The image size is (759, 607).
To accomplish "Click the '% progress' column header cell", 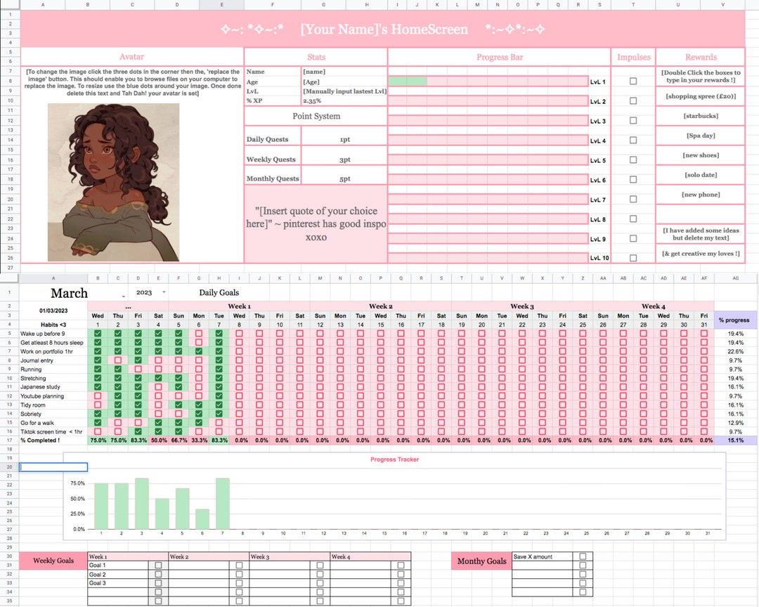I will (x=734, y=320).
